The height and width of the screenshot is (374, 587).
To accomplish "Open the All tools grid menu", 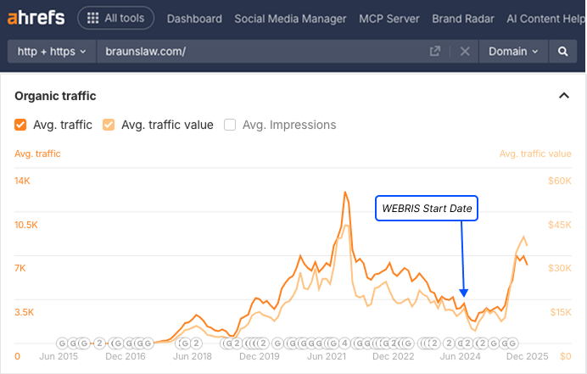I will 115,18.
